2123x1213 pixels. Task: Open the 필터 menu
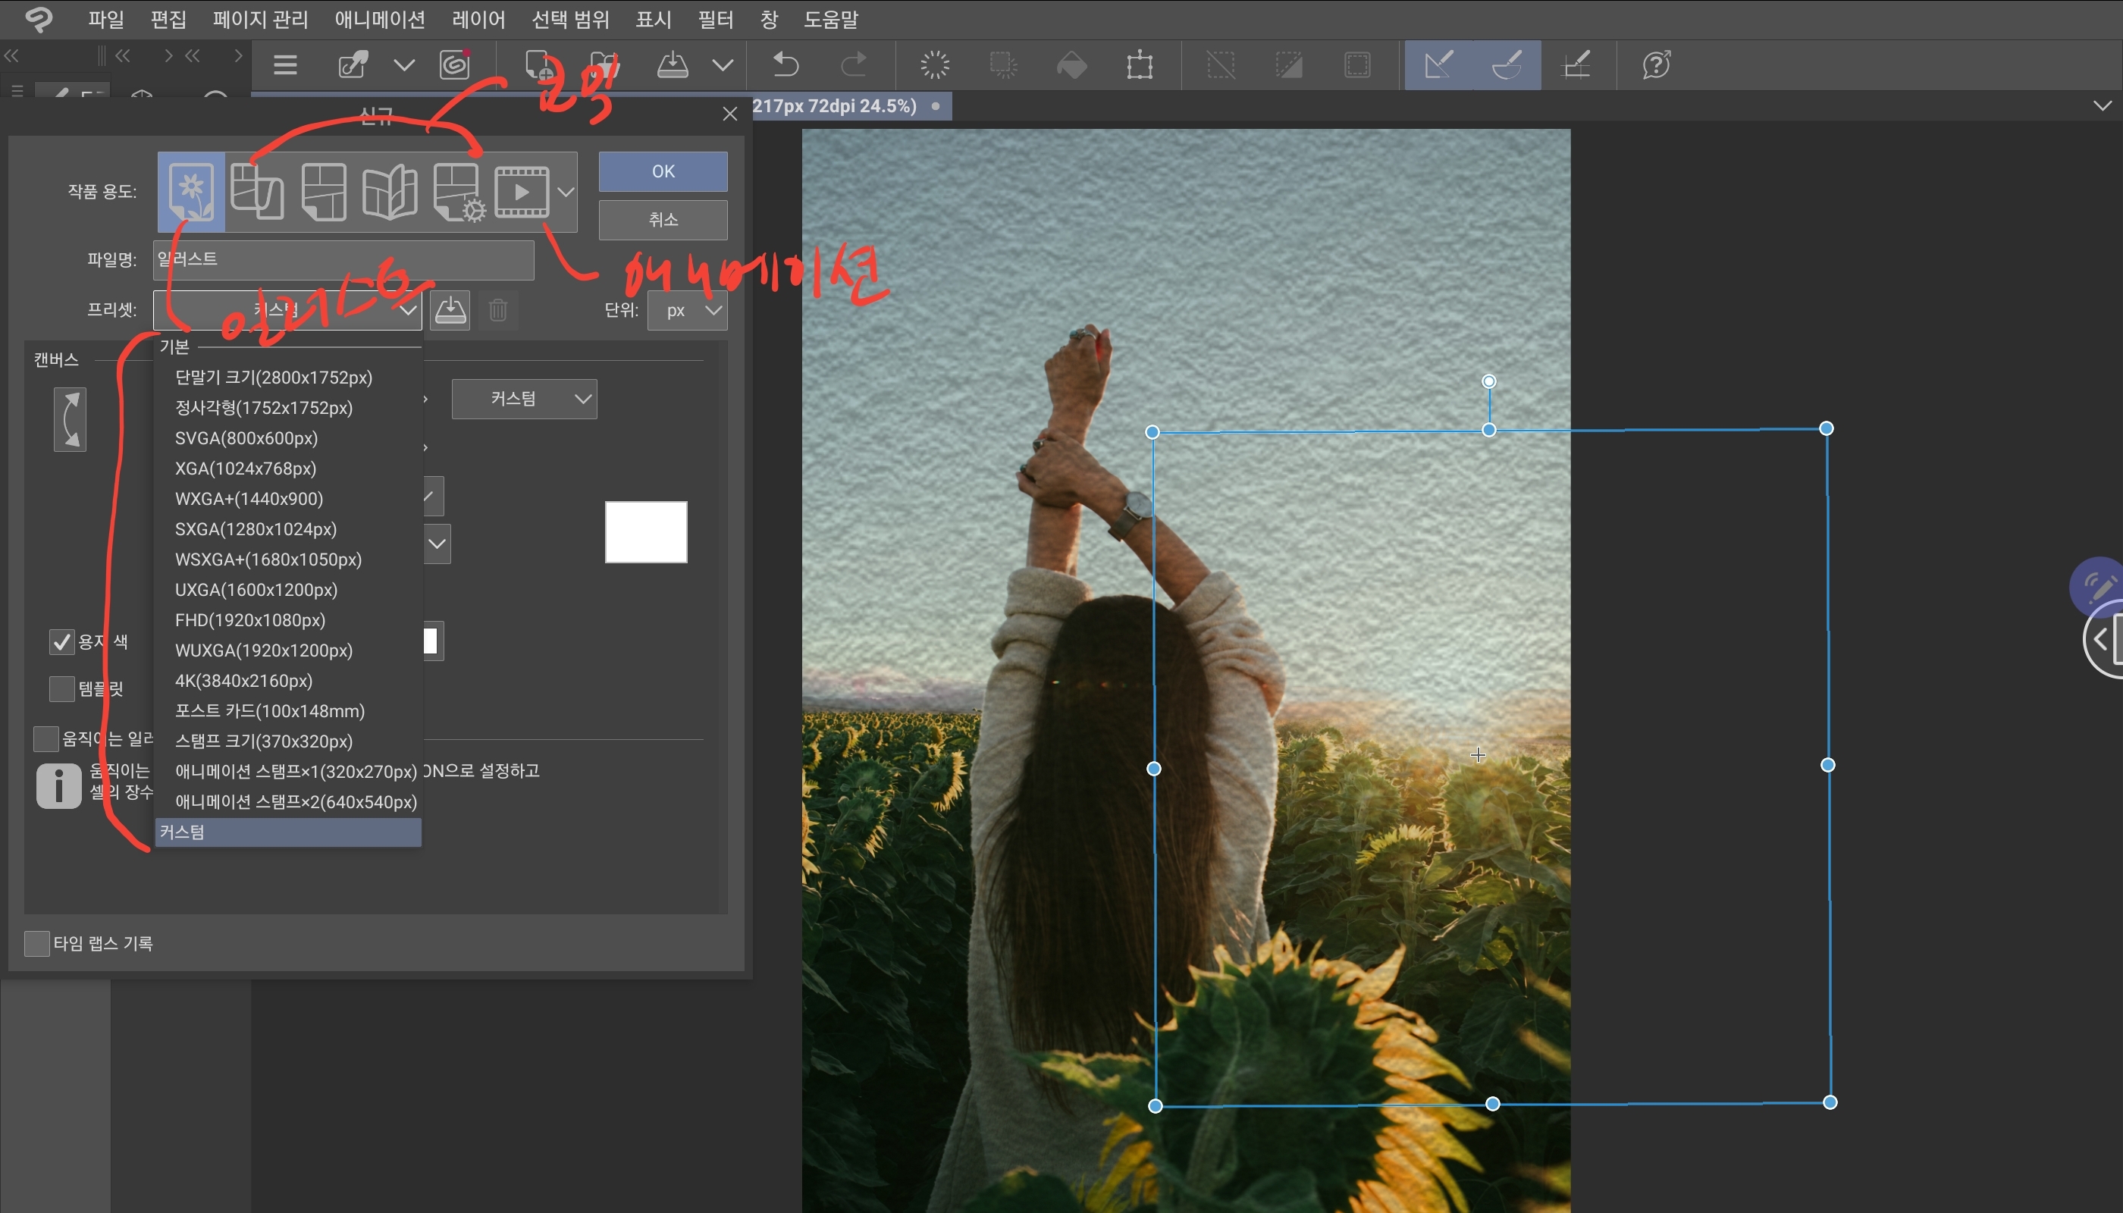point(715,19)
